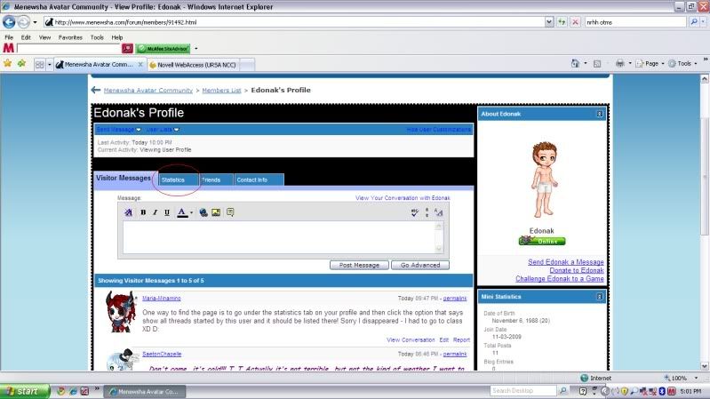The width and height of the screenshot is (710, 399).
Task: Open the Tools command bar dropdown
Action: (682, 64)
